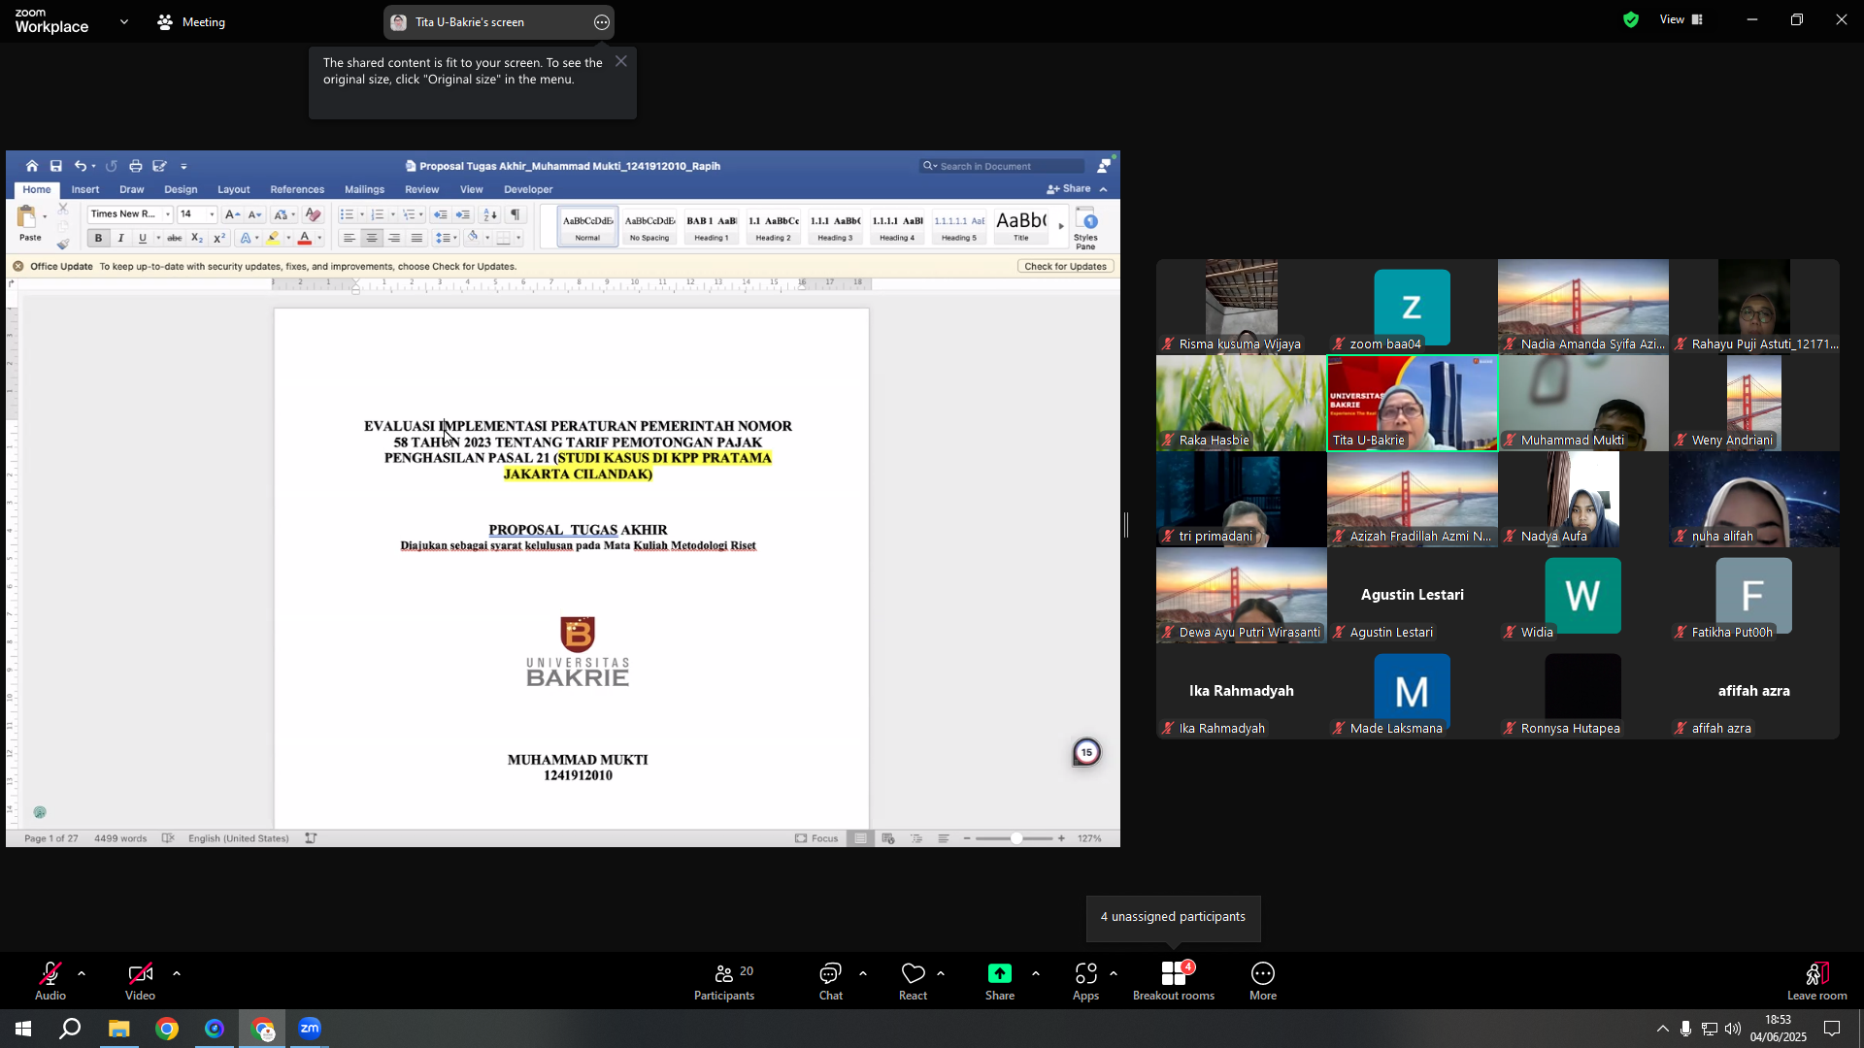Select Tita U-Bakrie's video tile
Viewport: 1864px width, 1048px height.
(x=1413, y=403)
